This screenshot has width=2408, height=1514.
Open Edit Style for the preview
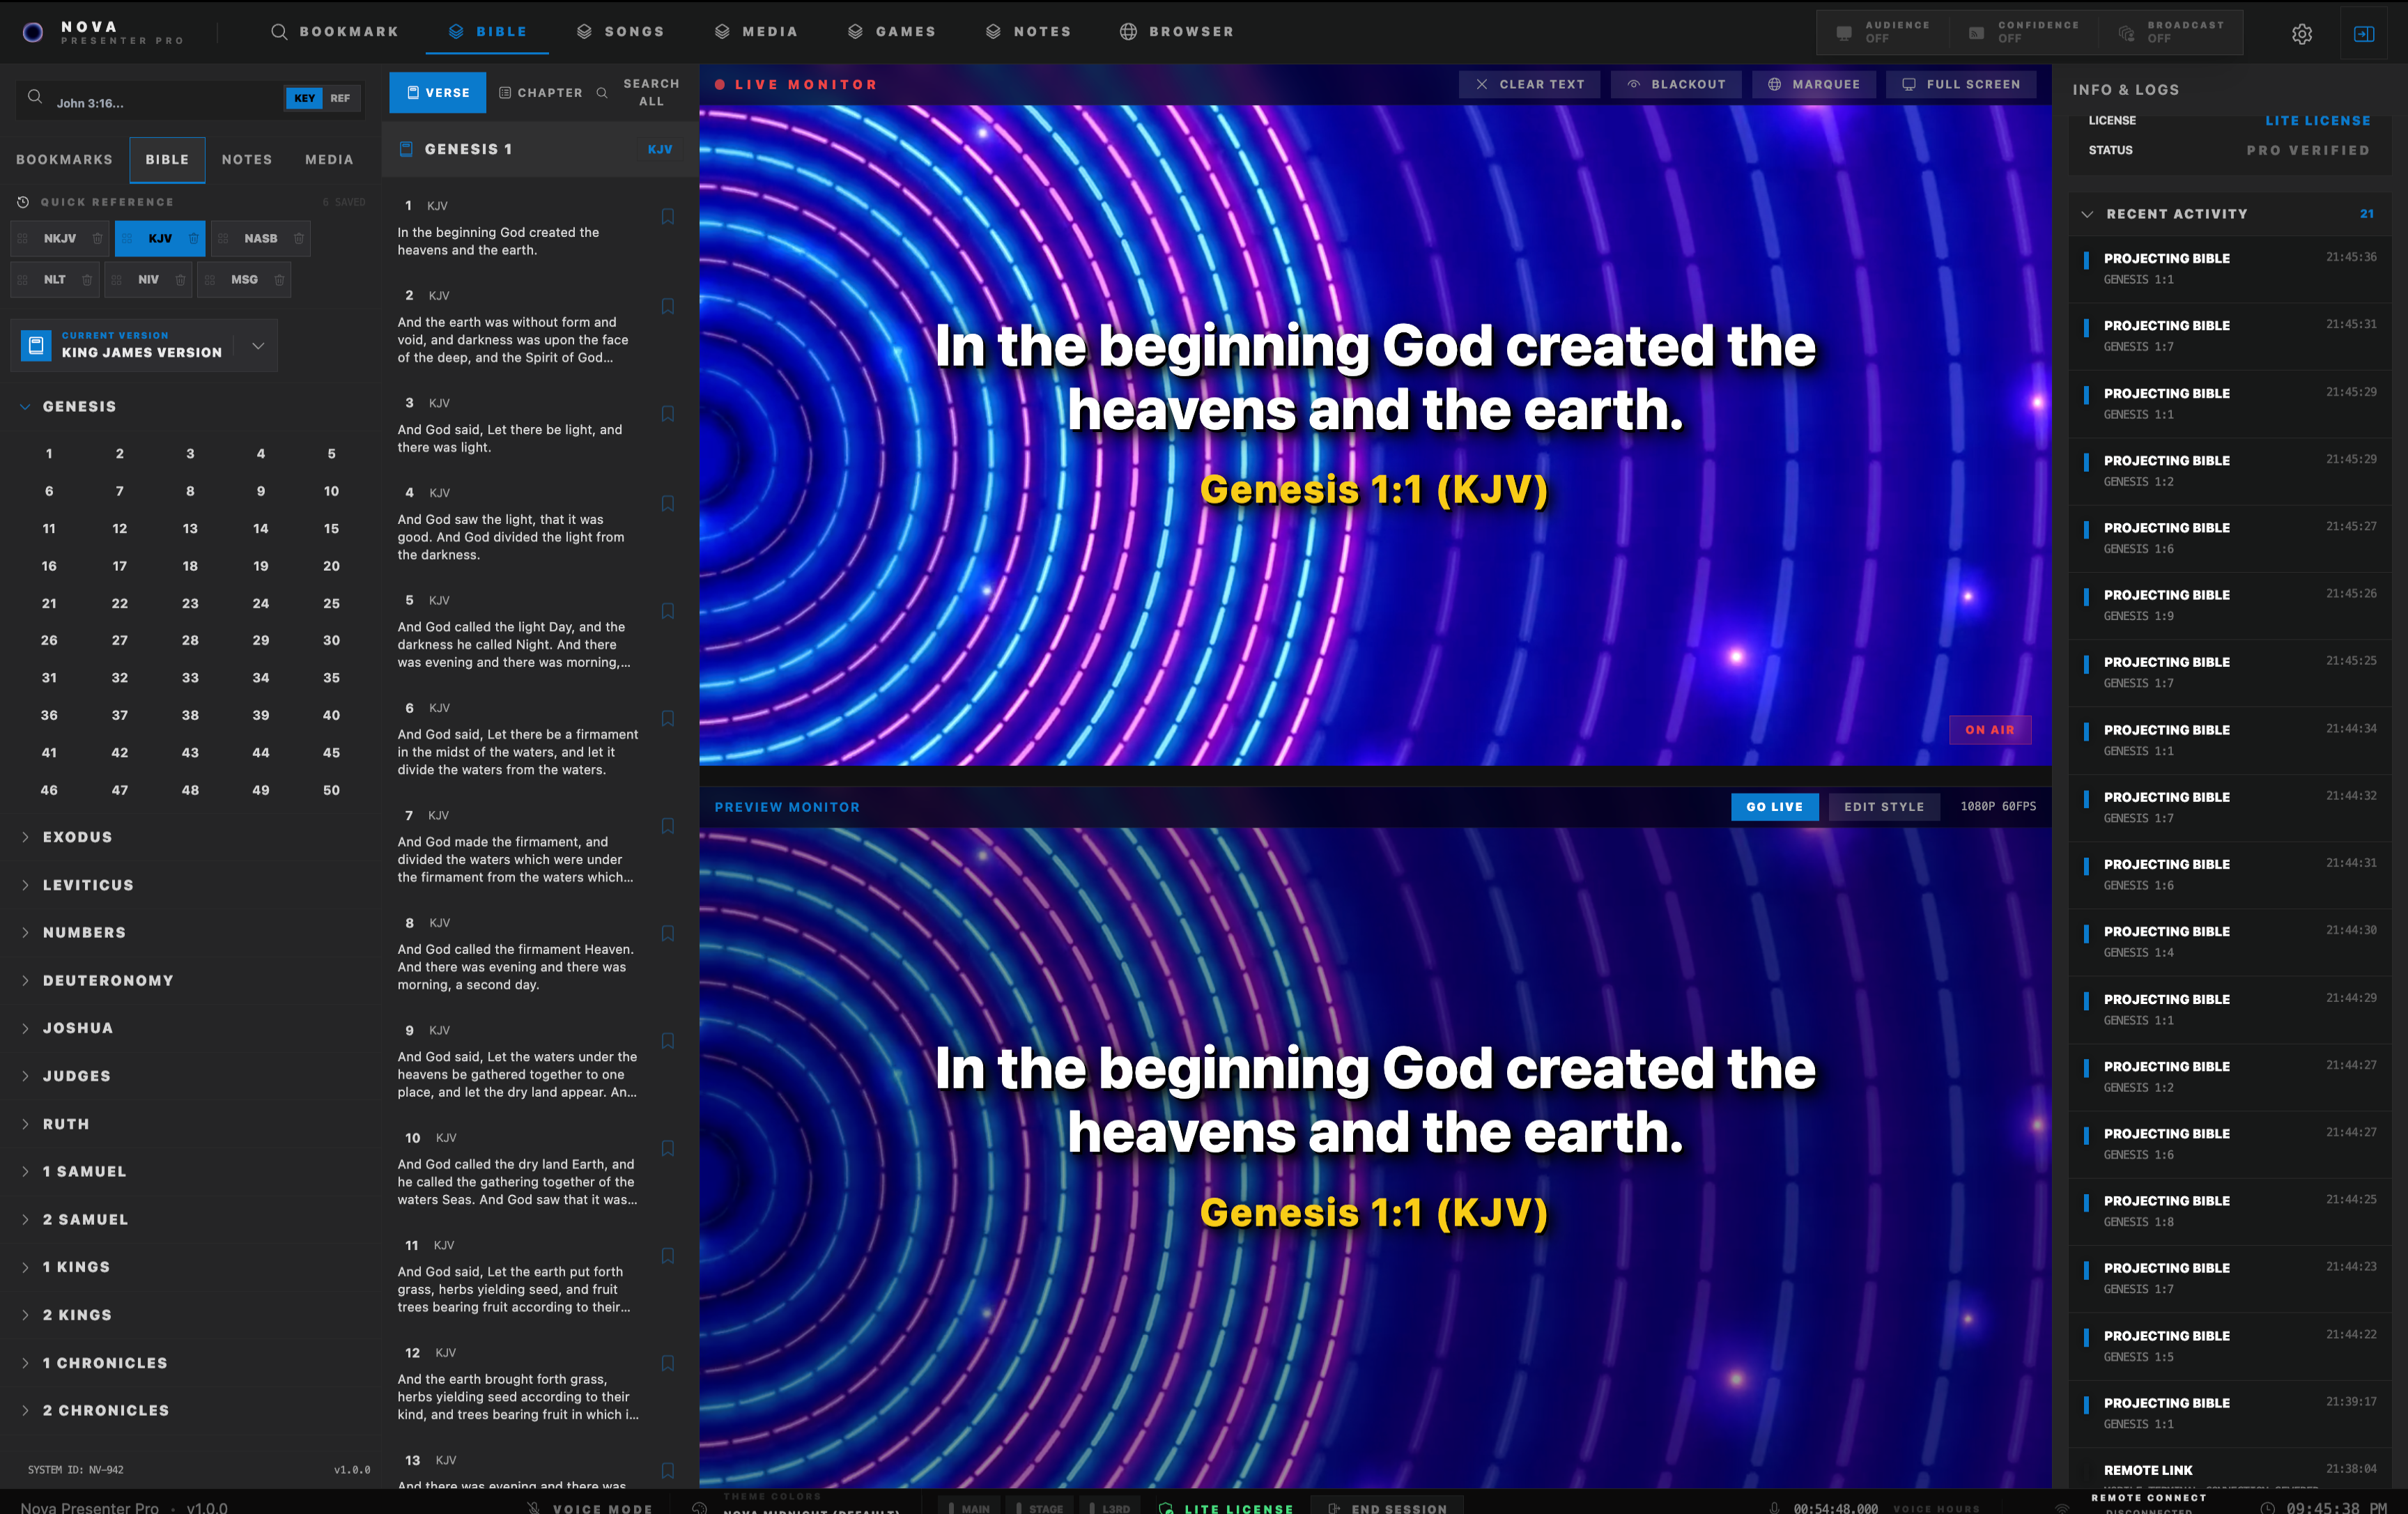pyautogui.click(x=1884, y=807)
